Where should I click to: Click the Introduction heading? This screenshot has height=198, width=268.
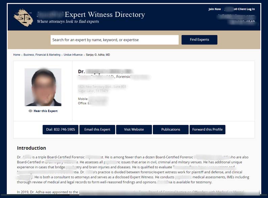tap(31, 148)
